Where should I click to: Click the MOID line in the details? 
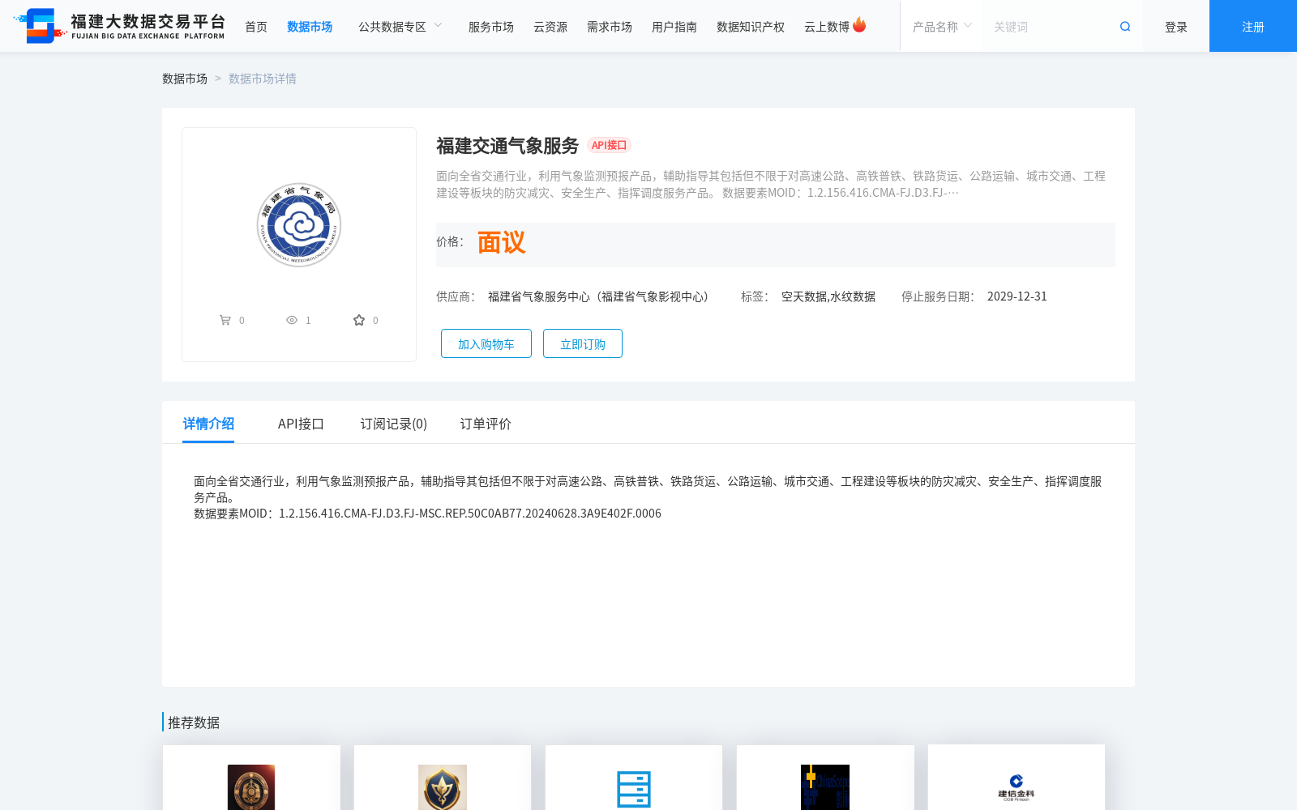(427, 514)
